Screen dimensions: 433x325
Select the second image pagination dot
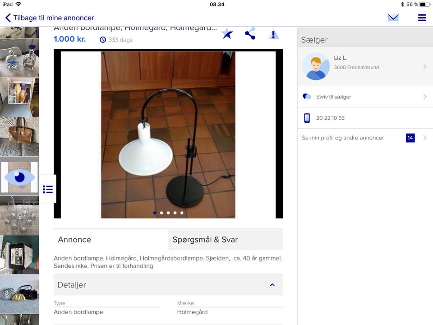pos(161,213)
